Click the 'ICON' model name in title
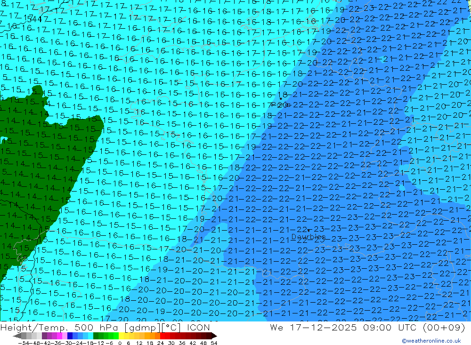 [198, 327]
